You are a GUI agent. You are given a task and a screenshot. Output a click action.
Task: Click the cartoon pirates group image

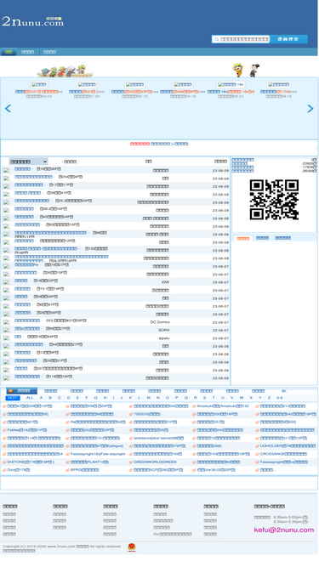(66, 71)
